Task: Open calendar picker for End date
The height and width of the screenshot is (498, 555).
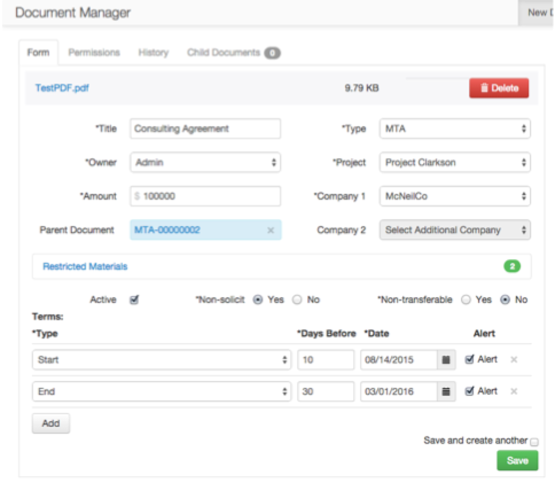Action: [x=446, y=391]
